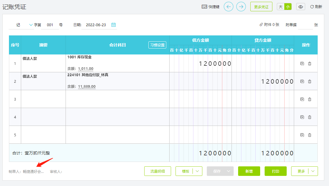
Task: Delete row 3 using its trash icon
Action: coord(310,99)
